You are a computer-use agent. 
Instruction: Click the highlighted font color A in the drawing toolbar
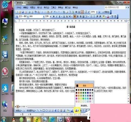pos(76,110)
